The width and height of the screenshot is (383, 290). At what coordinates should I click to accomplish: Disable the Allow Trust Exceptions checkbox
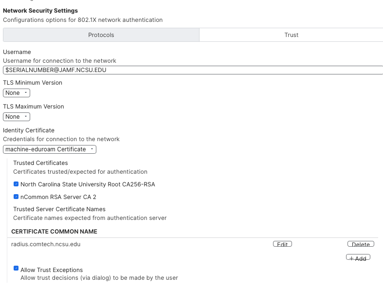tap(16, 269)
